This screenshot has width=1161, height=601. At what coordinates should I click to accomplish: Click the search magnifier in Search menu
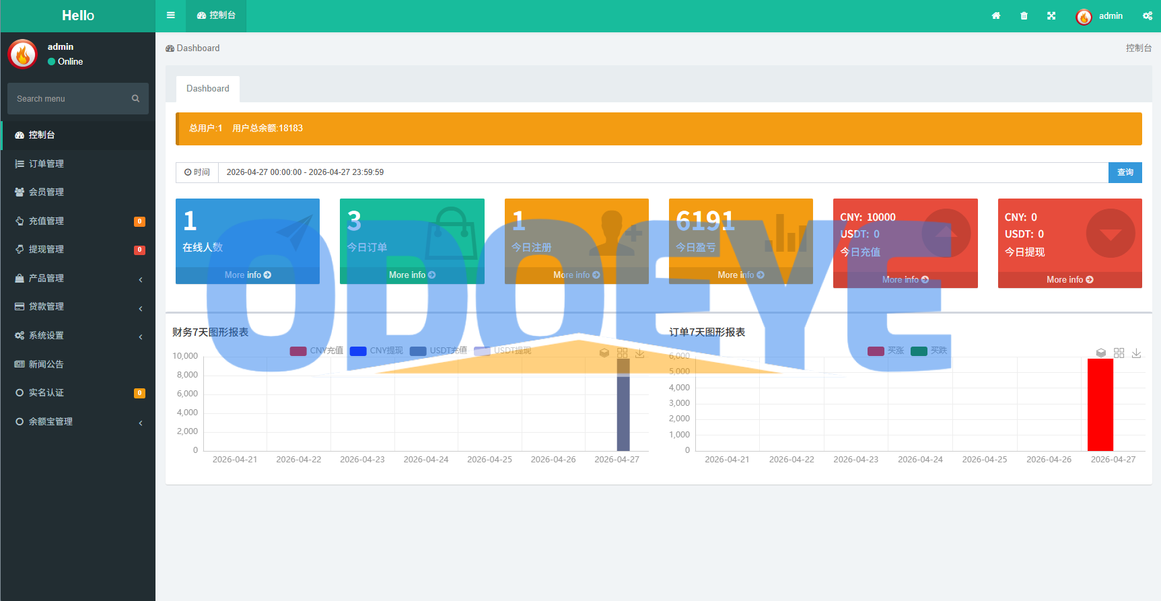pos(135,98)
